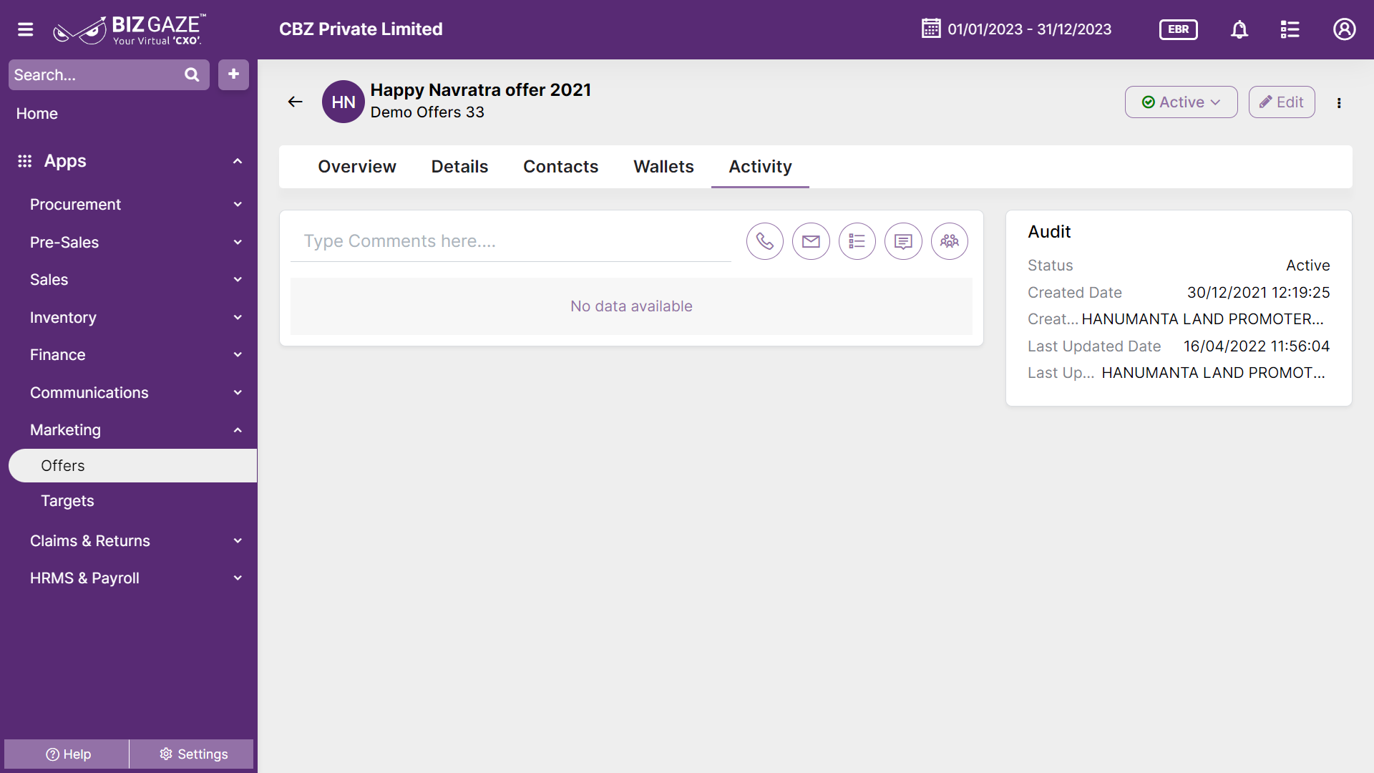Click the Created by HANUMANTA LAND PROMOTER value
1374x773 pixels.
click(x=1202, y=319)
